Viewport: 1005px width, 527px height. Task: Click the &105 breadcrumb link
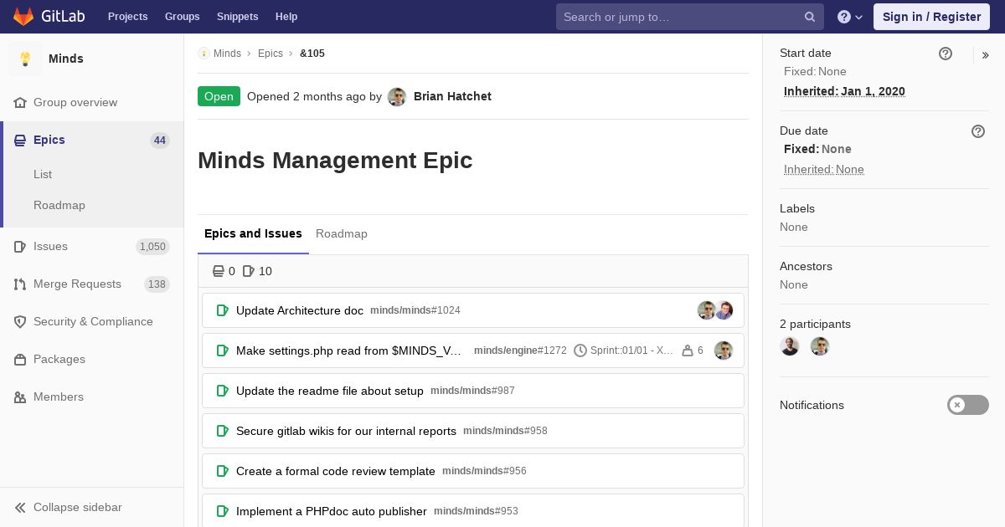(x=312, y=54)
